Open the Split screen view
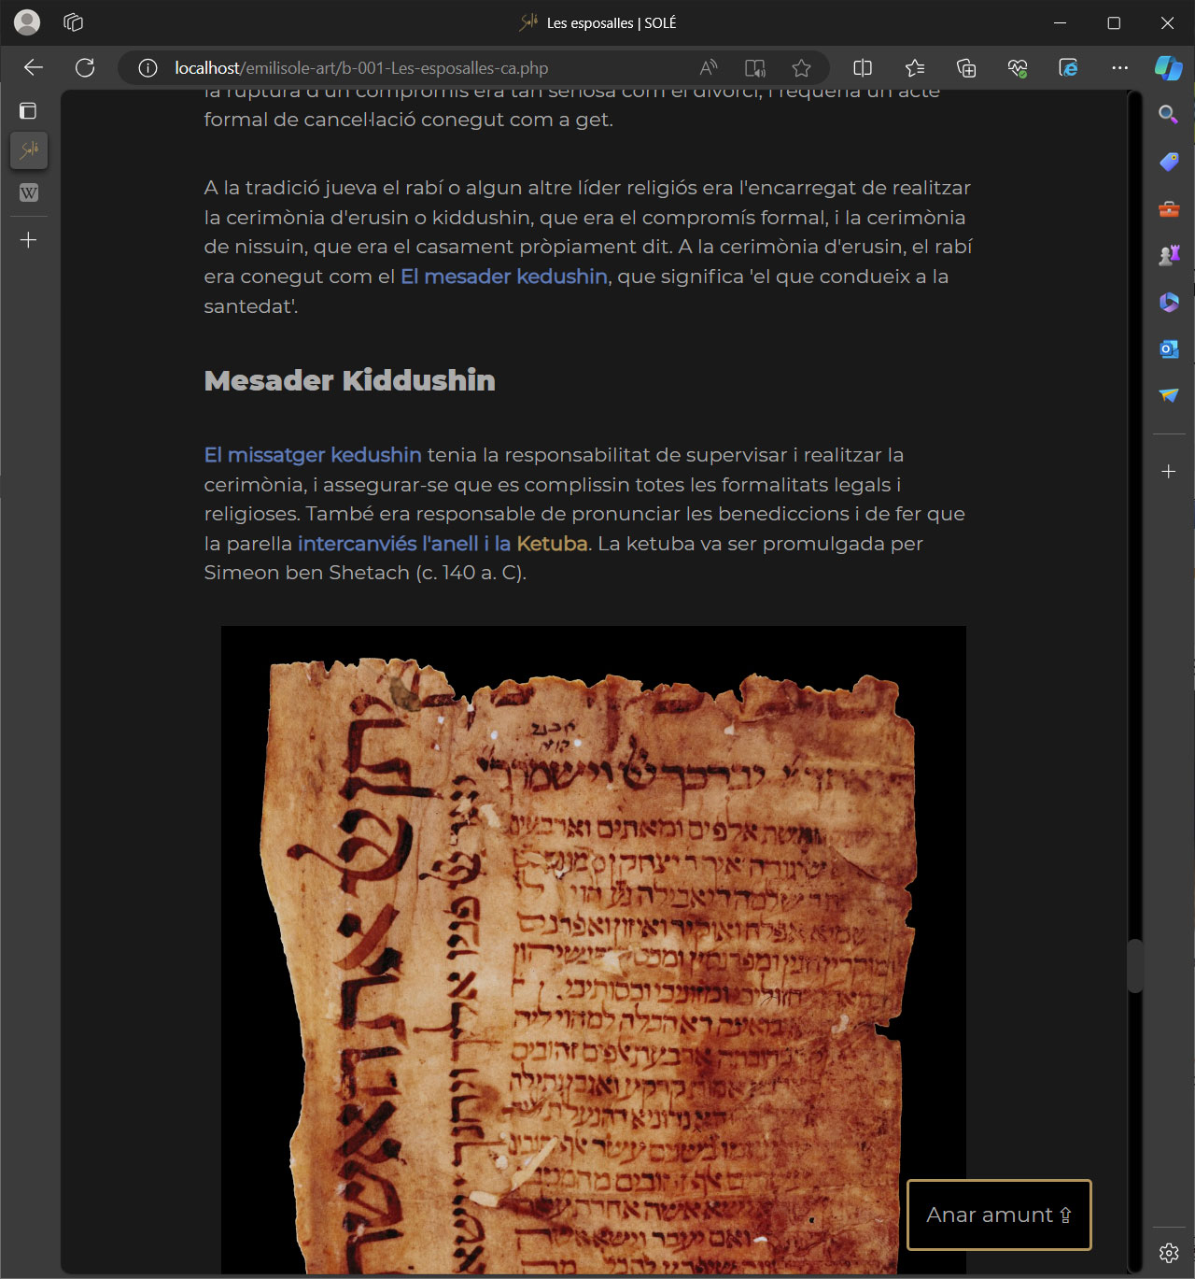This screenshot has height=1279, width=1195. (x=863, y=67)
